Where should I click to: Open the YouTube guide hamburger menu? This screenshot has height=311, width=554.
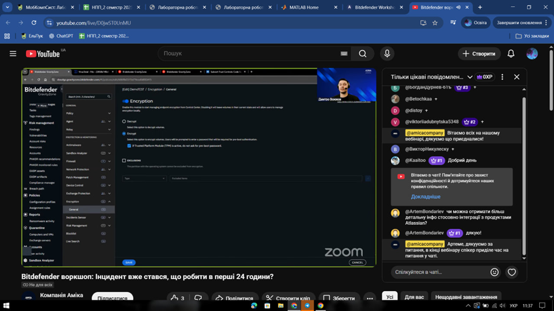(13, 53)
